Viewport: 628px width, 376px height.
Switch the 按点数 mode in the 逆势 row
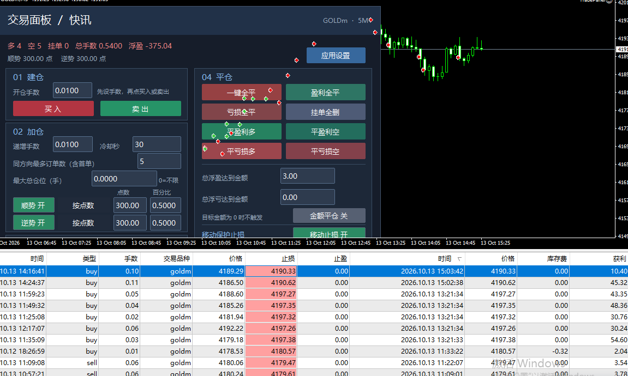point(83,223)
